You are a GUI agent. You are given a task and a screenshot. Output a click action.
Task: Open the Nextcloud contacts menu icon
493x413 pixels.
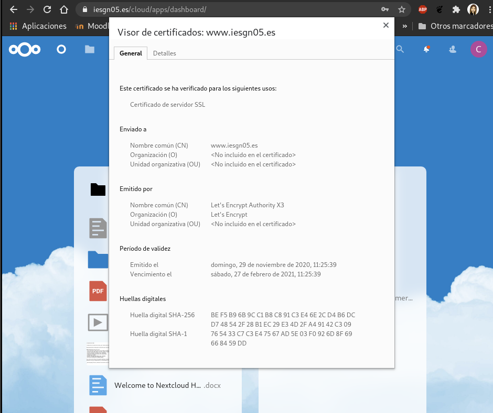pyautogui.click(x=453, y=49)
